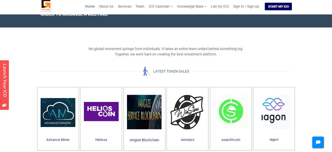Image resolution: width=332 pixels, height=152 pixels.
Task: Click the START MY ICO button
Action: [x=278, y=6]
